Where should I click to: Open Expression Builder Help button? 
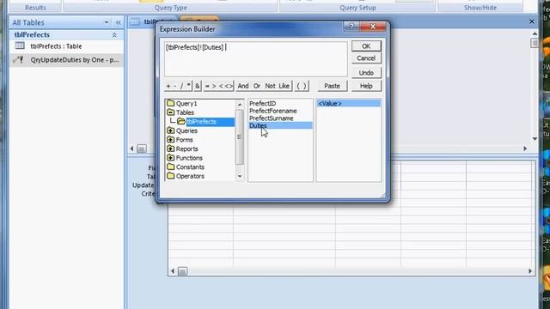tap(366, 86)
